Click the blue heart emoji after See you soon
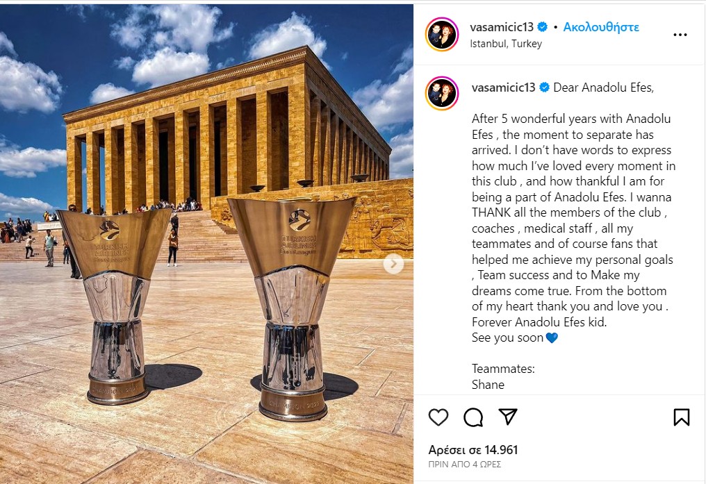This screenshot has height=484, width=706. click(552, 337)
